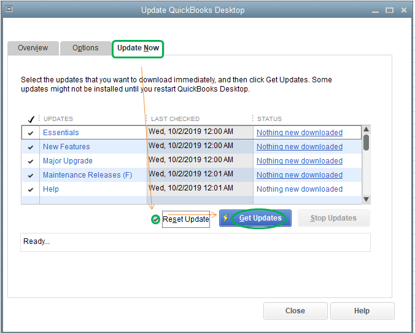Maximize the Update QuickBooks Desktop window
Image resolution: width=415 pixels, height=333 pixels.
tap(389, 10)
